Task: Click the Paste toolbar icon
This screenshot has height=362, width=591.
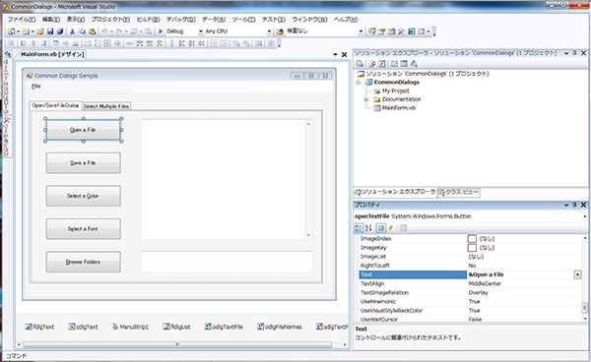Action: (92, 31)
